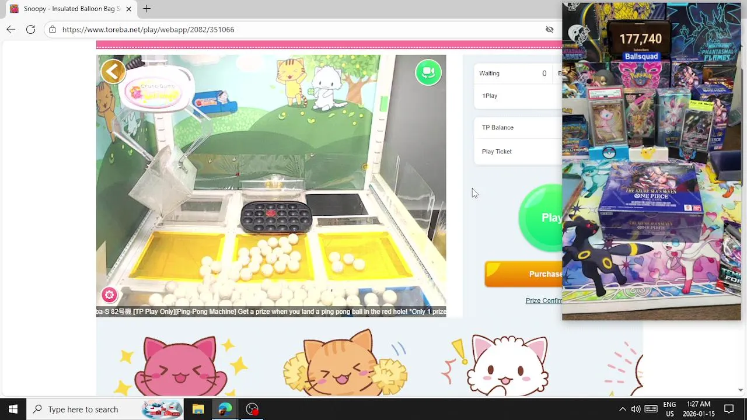This screenshot has width=747, height=420.
Task: Click the Waiting count label
Action: (x=489, y=73)
